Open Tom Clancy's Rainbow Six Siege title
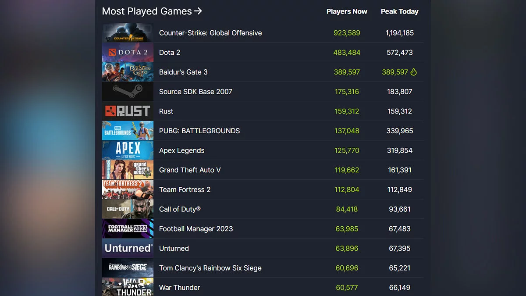Viewport: 526px width, 296px height. (x=210, y=268)
